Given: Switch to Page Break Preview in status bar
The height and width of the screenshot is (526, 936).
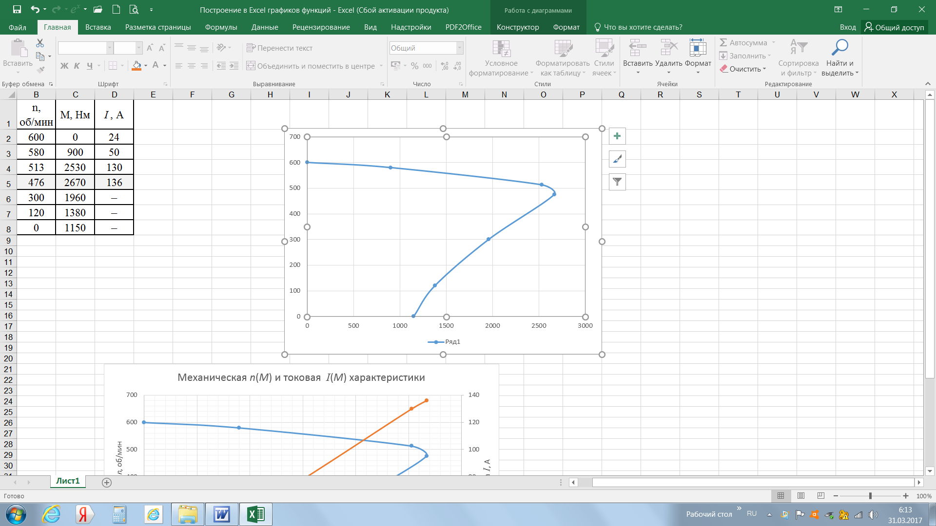Looking at the screenshot, I should [820, 496].
